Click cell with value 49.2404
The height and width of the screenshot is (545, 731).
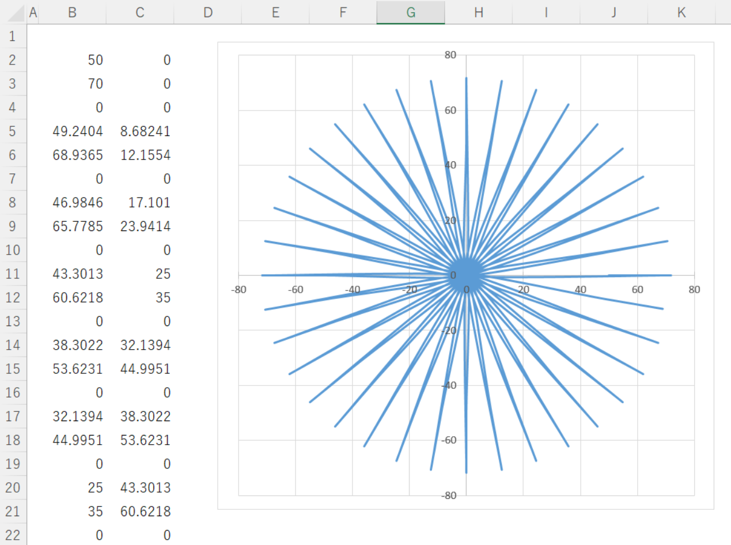72,131
